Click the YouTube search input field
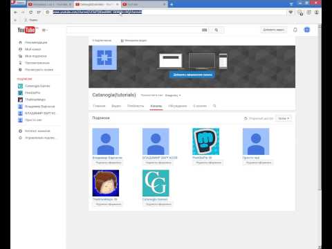The width and height of the screenshot is (332, 249). tap(133, 30)
